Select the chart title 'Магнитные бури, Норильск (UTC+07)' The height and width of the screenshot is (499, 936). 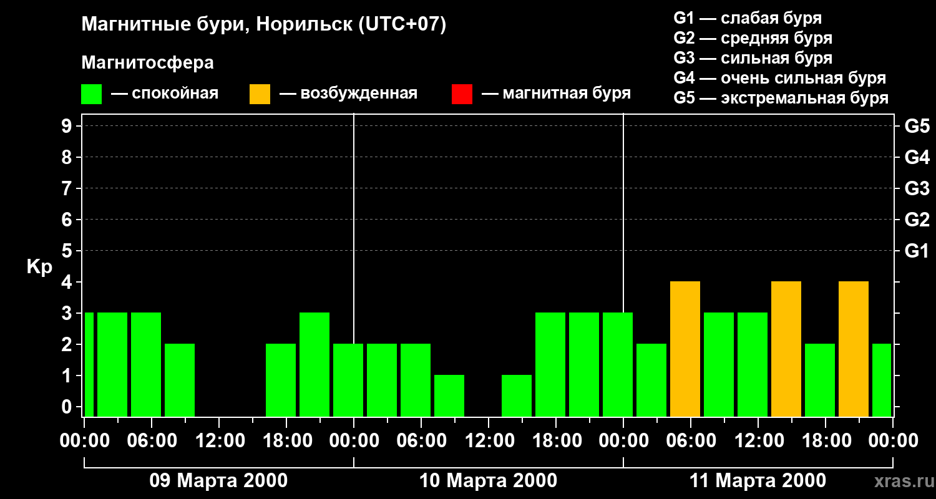[264, 25]
